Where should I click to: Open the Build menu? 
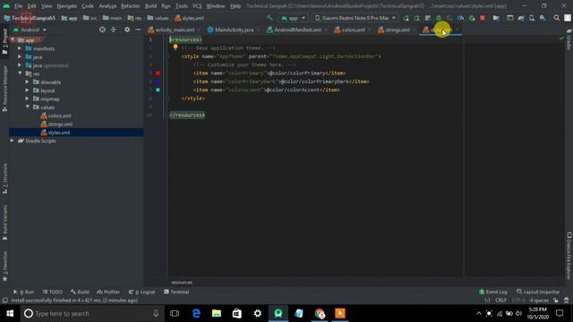pos(150,6)
